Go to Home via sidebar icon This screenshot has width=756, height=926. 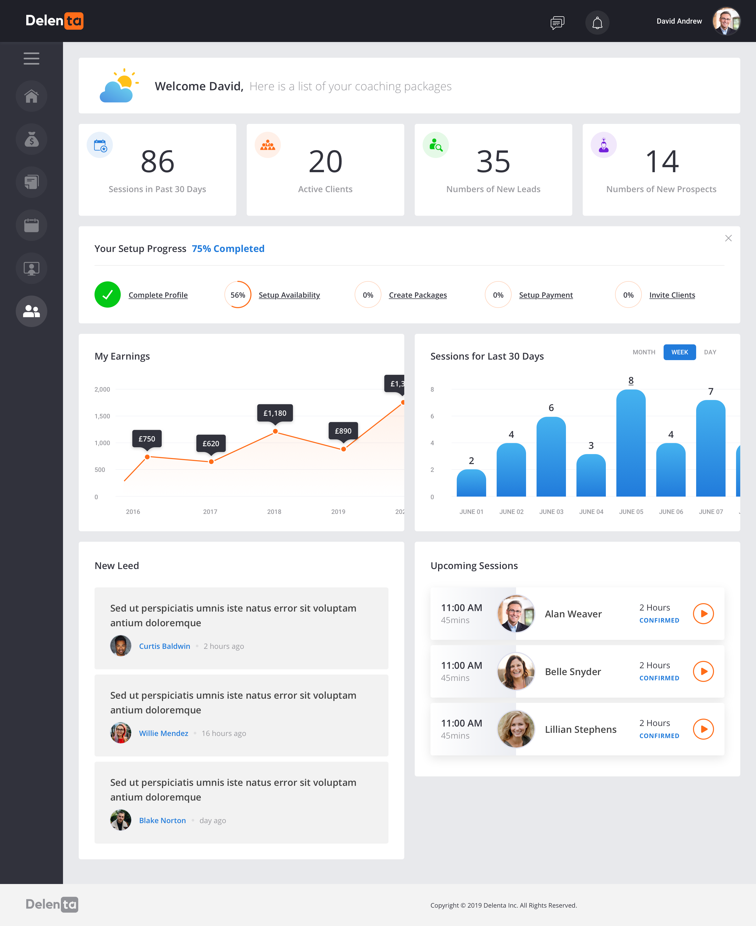(31, 96)
